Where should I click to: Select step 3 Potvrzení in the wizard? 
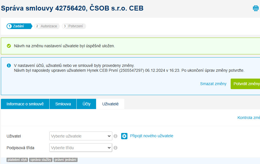tap(74, 26)
